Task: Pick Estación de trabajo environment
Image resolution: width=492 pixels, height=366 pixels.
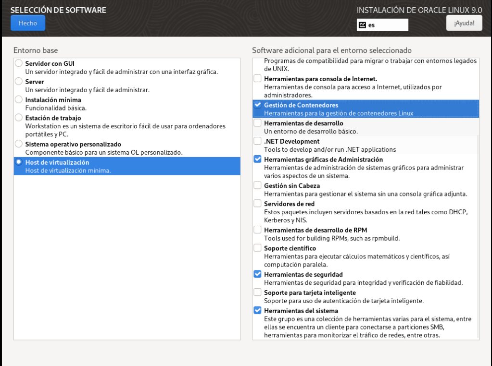Action: 18,118
